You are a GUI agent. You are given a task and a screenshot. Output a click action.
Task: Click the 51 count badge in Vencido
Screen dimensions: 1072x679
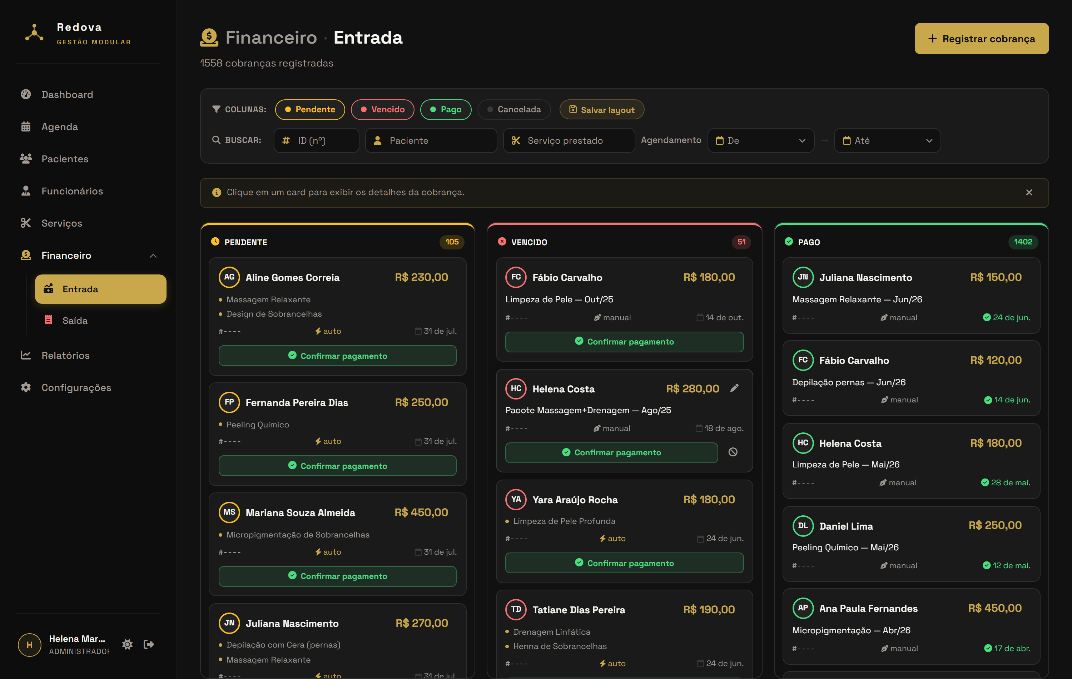(741, 242)
